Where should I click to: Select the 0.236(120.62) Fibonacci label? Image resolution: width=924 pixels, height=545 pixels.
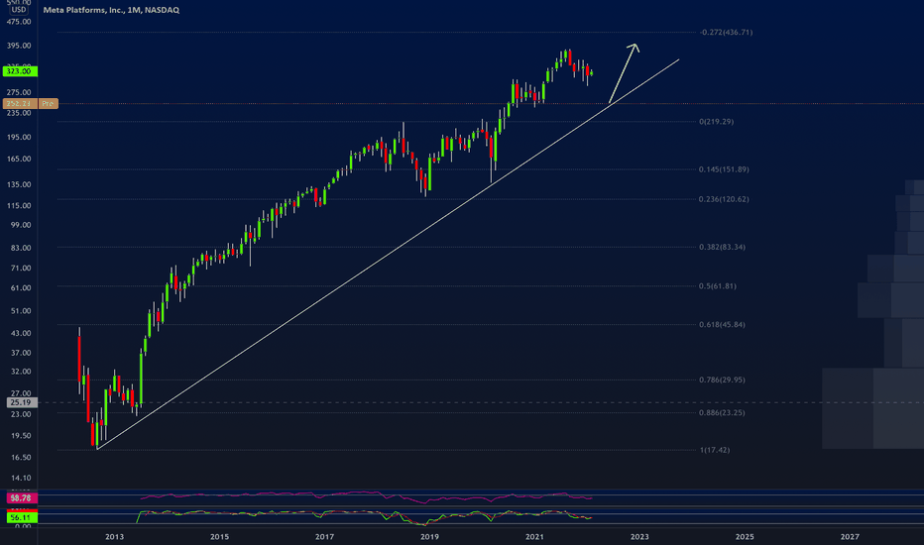coord(724,199)
